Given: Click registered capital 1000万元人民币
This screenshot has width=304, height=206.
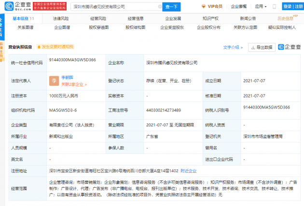Looking at the screenshot, I should click(63, 96).
